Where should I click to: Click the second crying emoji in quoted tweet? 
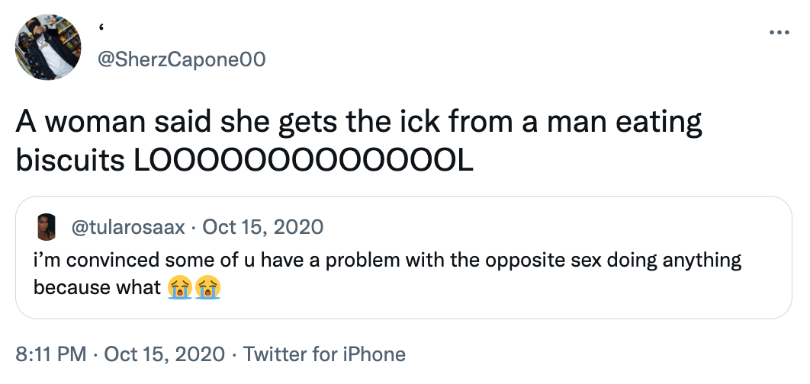coord(208,288)
